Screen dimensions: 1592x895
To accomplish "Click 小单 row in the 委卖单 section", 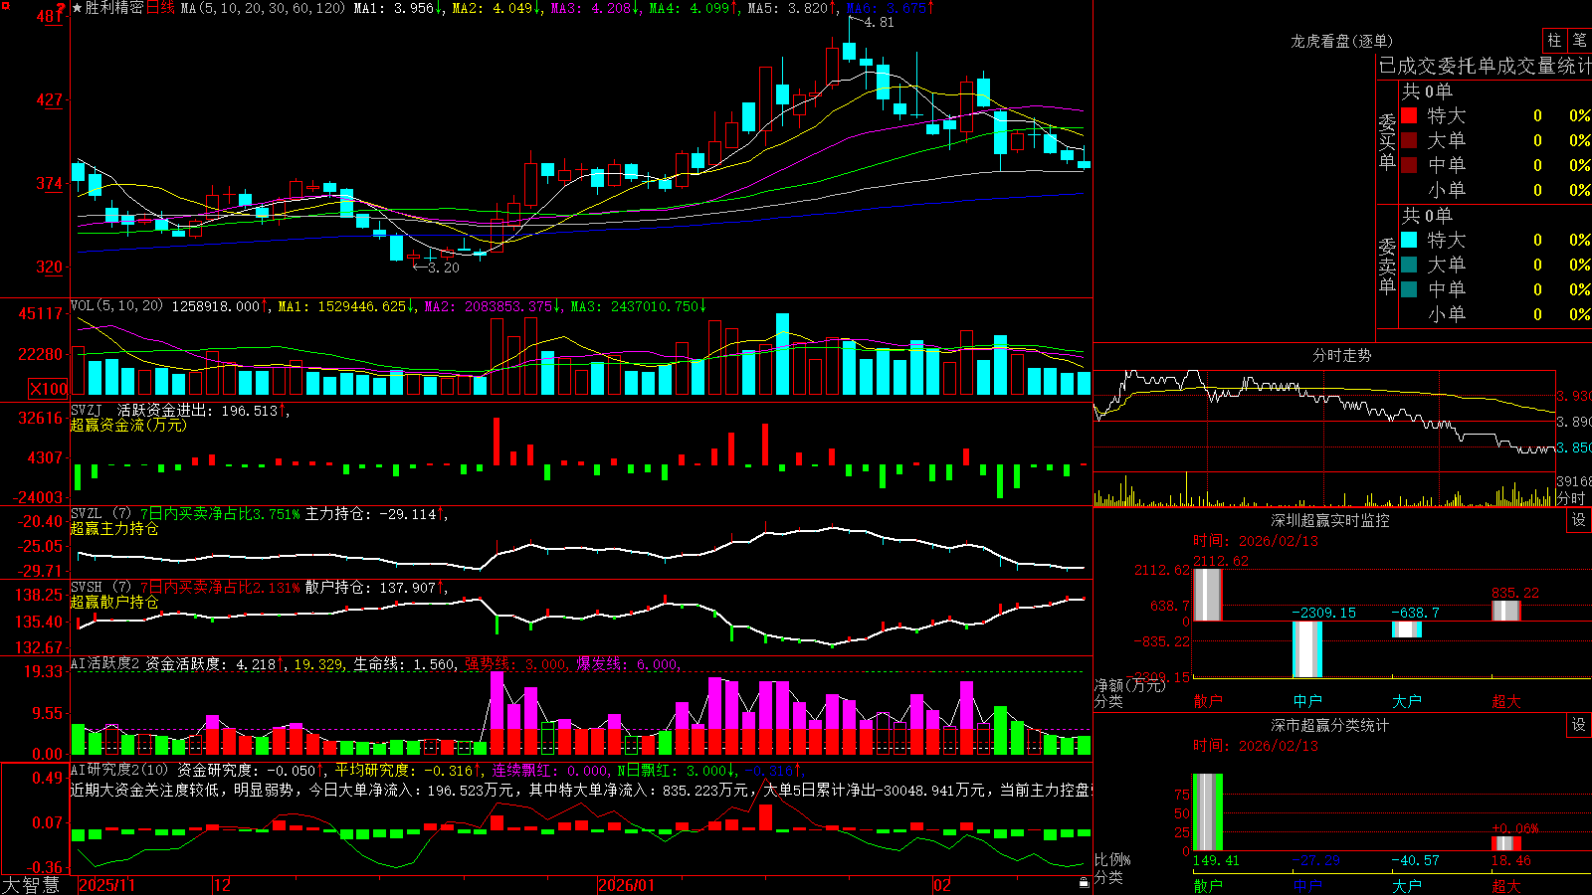I will (x=1495, y=314).
